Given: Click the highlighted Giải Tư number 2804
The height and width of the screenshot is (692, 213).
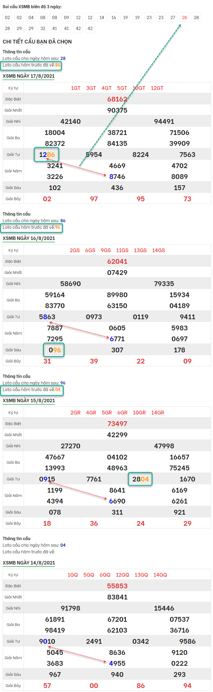Looking at the screenshot, I should click(140, 479).
